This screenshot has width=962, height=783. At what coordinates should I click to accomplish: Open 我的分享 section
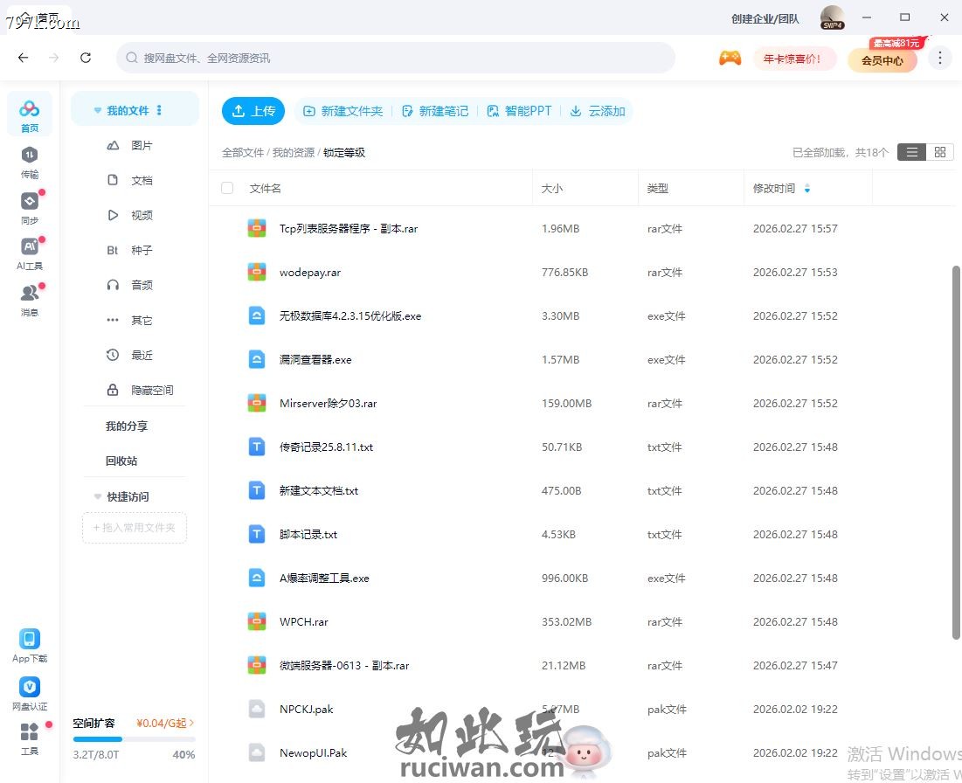click(127, 426)
